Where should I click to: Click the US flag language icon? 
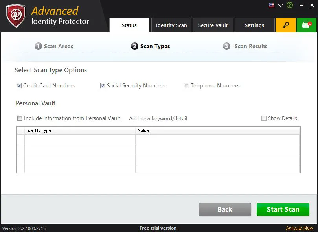point(272,5)
